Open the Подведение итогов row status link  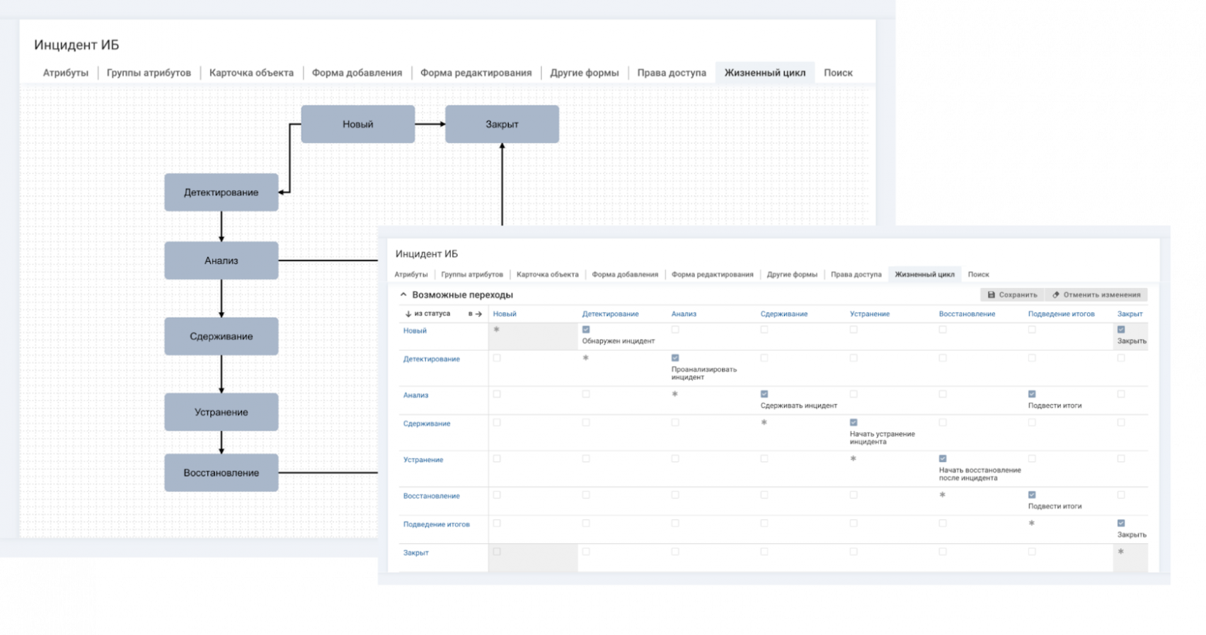point(436,525)
